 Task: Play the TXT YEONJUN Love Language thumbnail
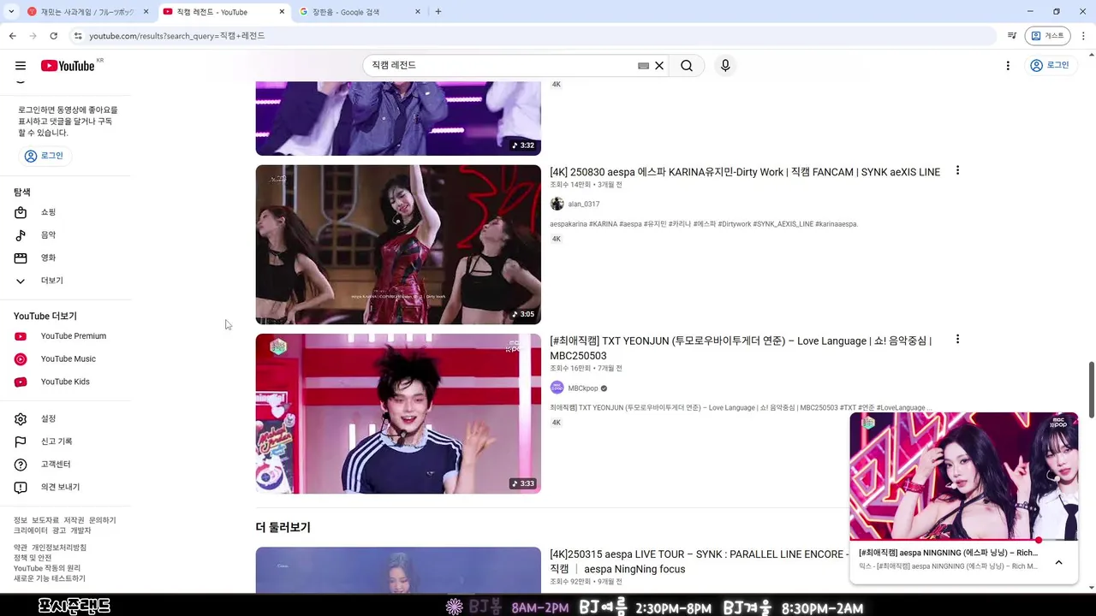398,413
